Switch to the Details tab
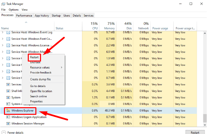 (x=77, y=16)
